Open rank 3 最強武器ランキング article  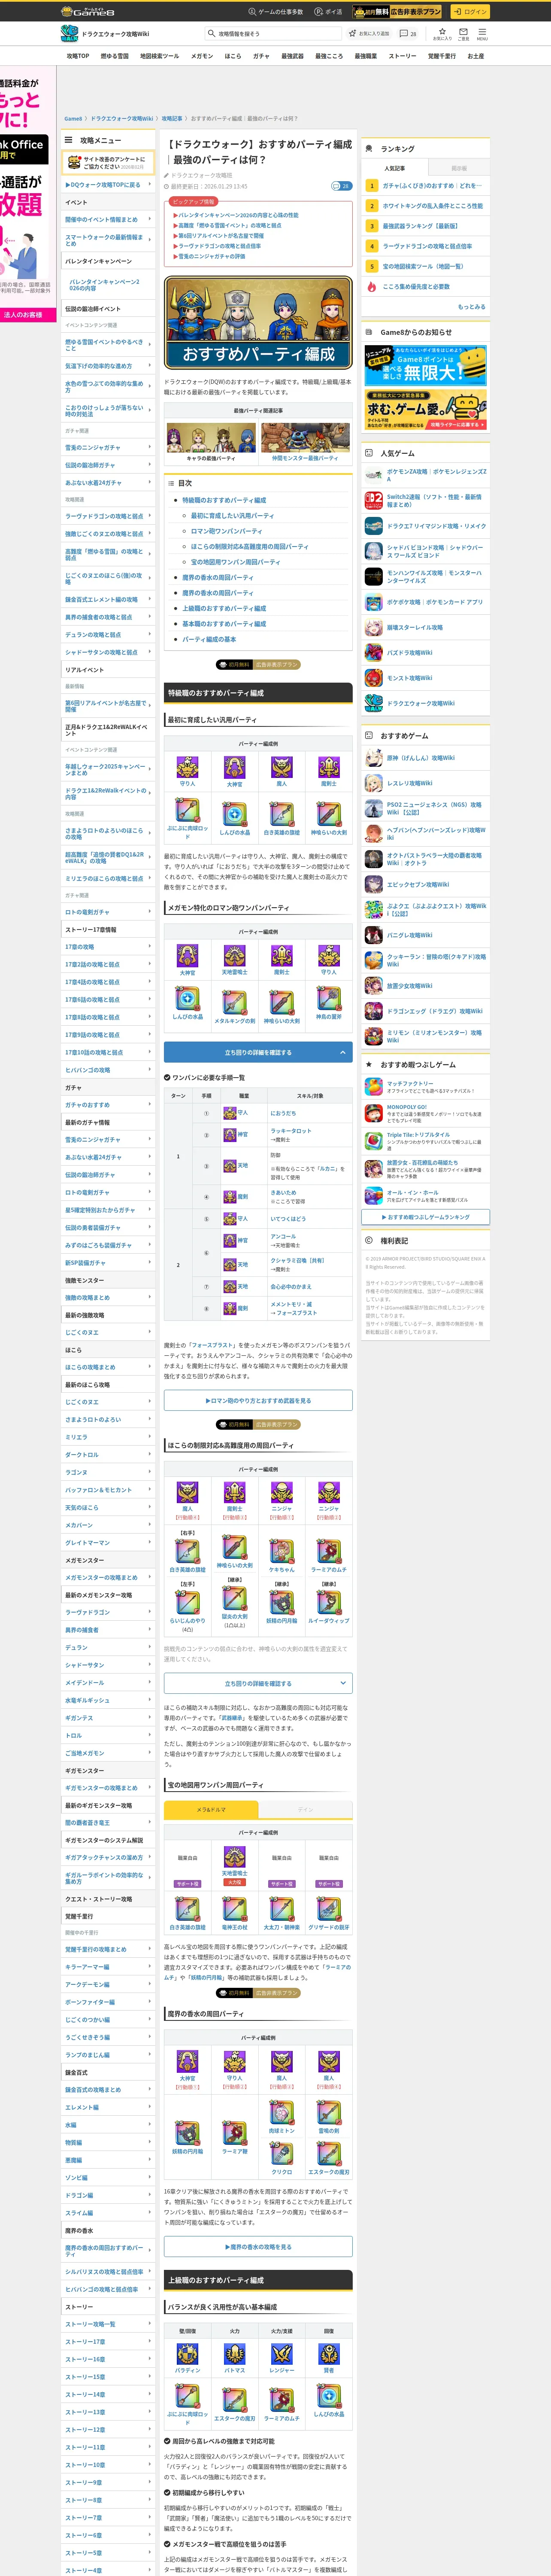pyautogui.click(x=426, y=226)
